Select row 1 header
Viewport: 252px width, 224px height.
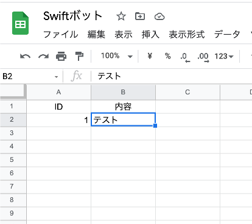pyautogui.click(x=13, y=107)
